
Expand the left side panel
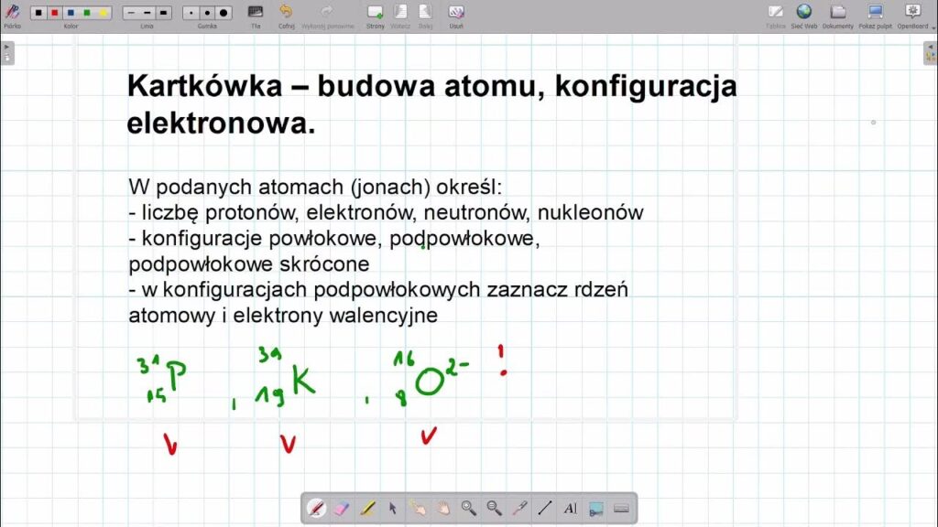tap(6, 53)
